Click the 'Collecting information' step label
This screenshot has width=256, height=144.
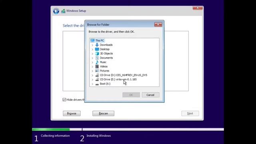click(55, 136)
